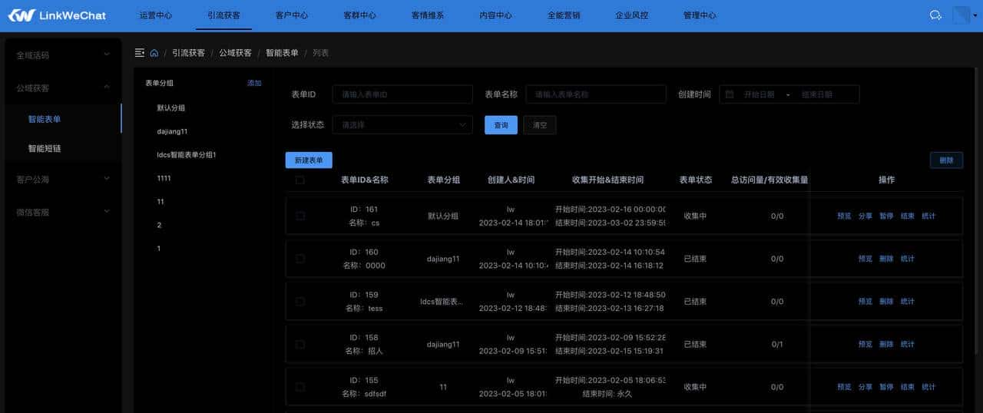Click 分享 for form ID 155
The image size is (983, 413).
(x=866, y=388)
